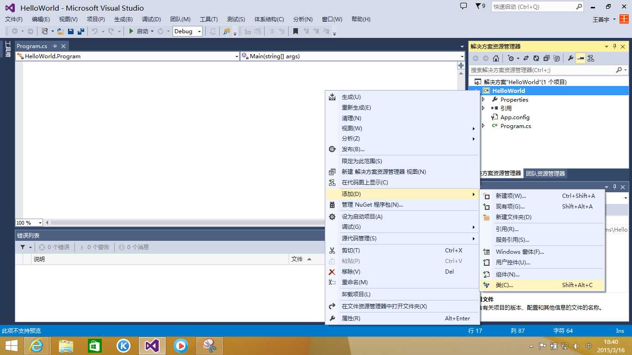Choose 新建项(W)... from the submenu
Screen dimensions: 632x355
click(542, 196)
